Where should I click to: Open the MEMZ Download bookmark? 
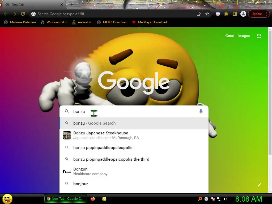[112, 22]
